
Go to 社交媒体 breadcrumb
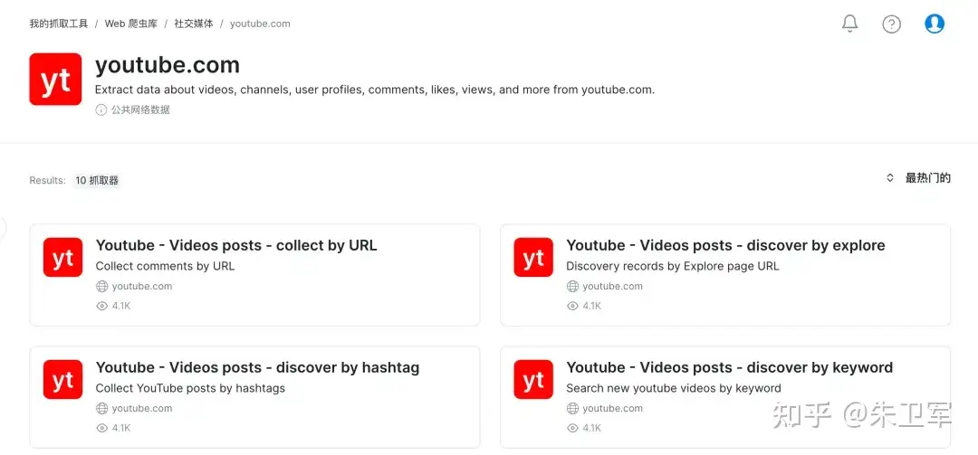pos(194,24)
